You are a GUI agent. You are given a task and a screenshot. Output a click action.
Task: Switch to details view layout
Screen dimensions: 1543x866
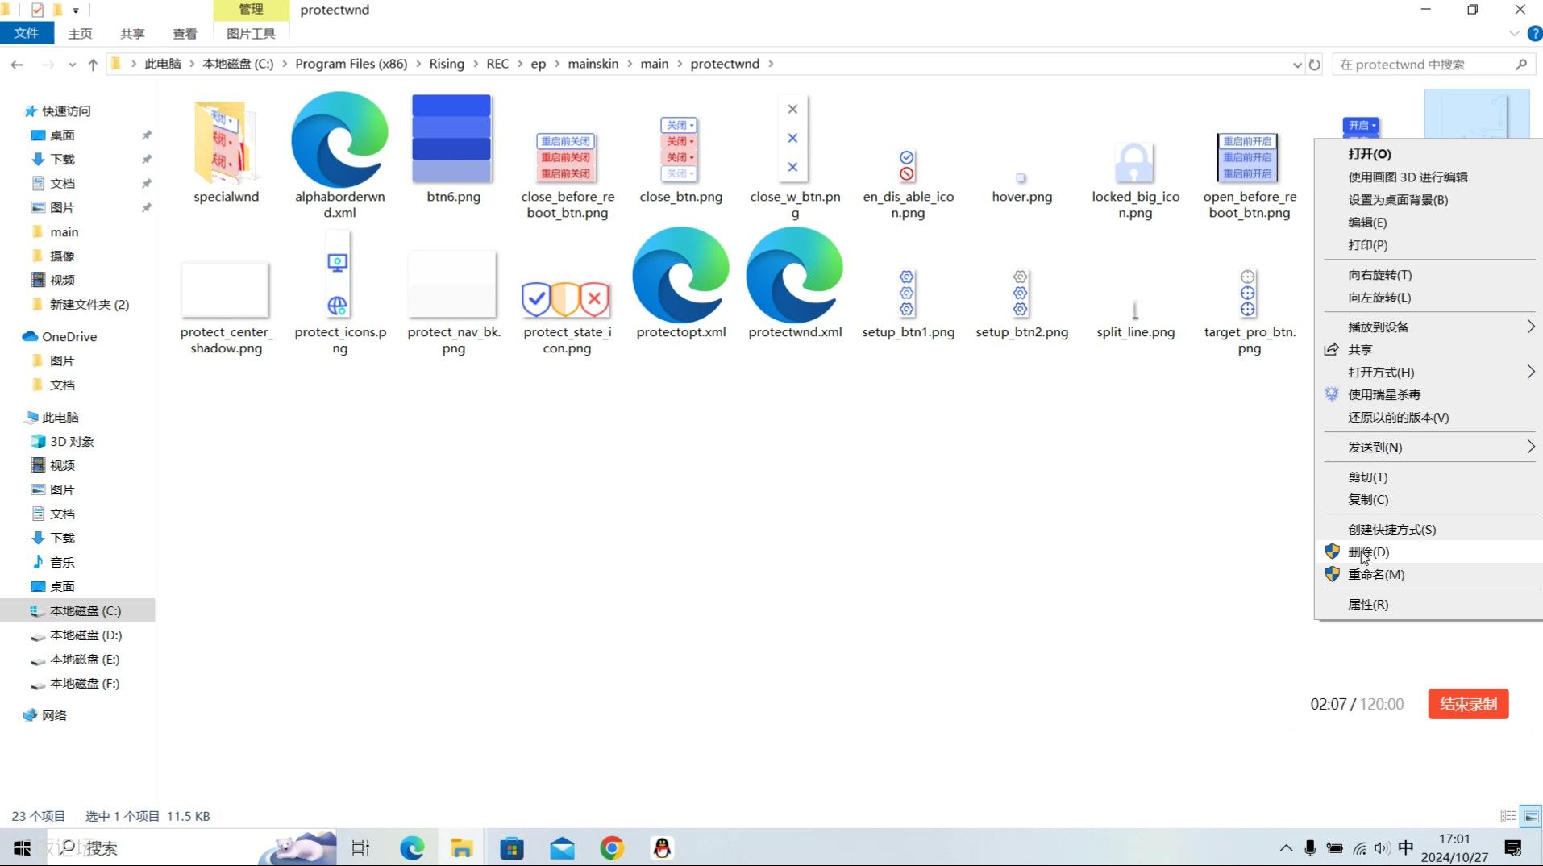coord(1508,816)
